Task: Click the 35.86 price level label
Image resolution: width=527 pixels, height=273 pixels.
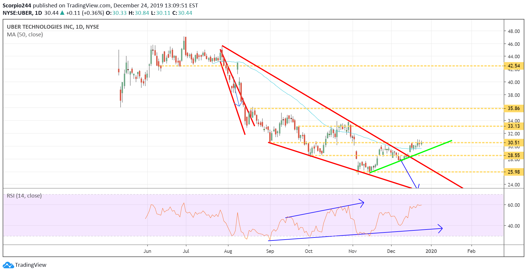Action: point(514,109)
